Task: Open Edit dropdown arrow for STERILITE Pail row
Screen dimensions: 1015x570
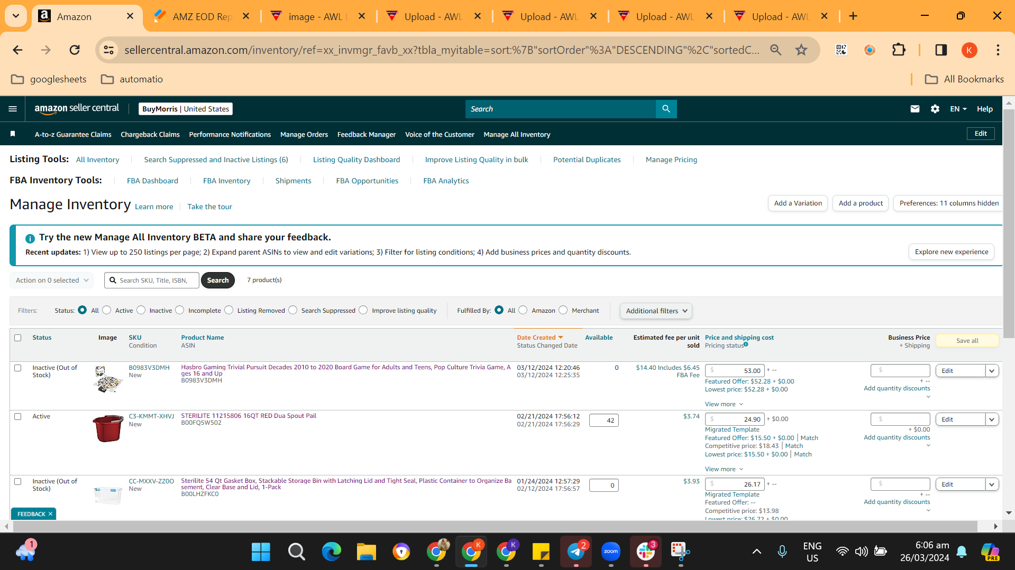Action: coord(992,419)
